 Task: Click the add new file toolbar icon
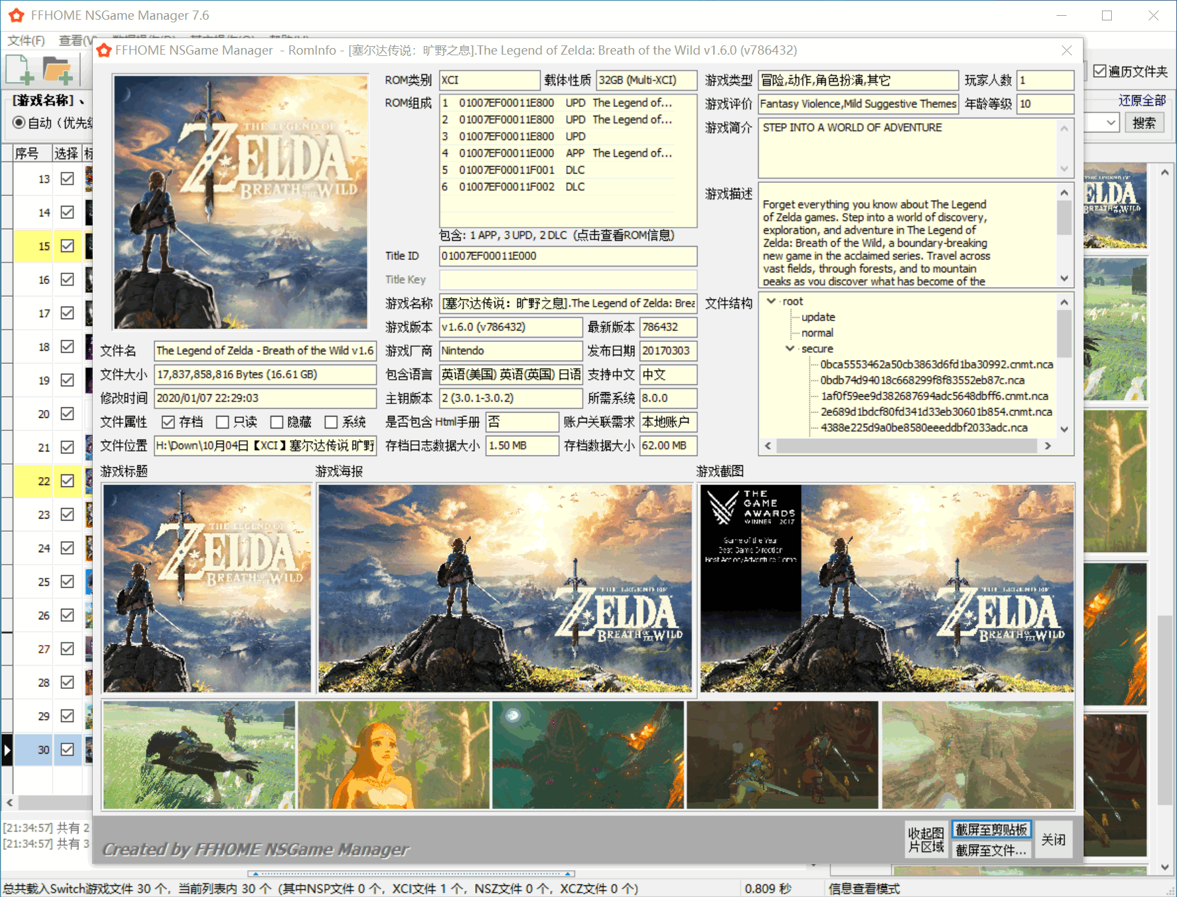(20, 70)
